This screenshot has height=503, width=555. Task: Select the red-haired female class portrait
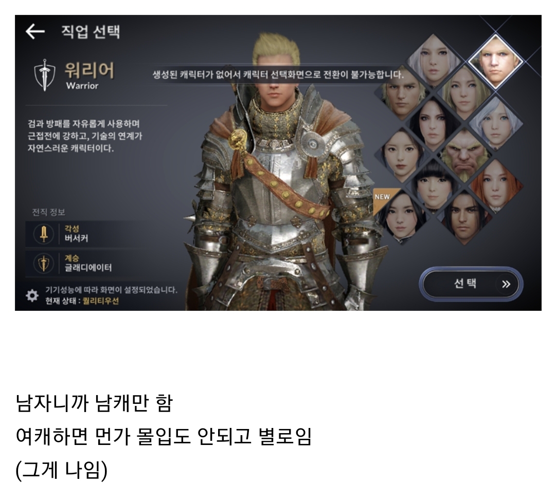(x=495, y=185)
